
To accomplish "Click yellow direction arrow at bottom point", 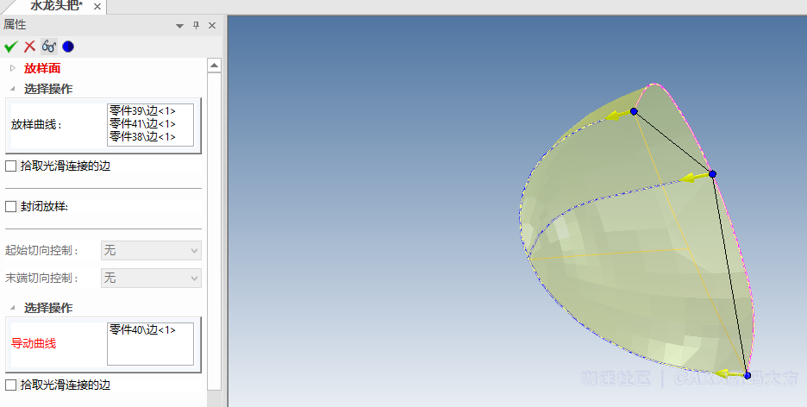I will pyautogui.click(x=729, y=373).
